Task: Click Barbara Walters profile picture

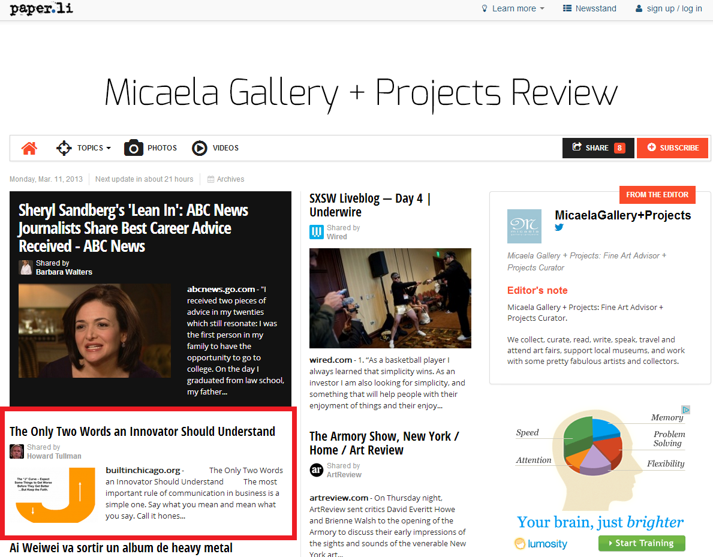Action: 25,267
